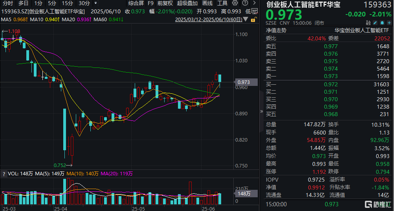Open the 画线 drawing tools
Image resolution: width=394 pixels, height=211 pixels.
coord(207,3)
